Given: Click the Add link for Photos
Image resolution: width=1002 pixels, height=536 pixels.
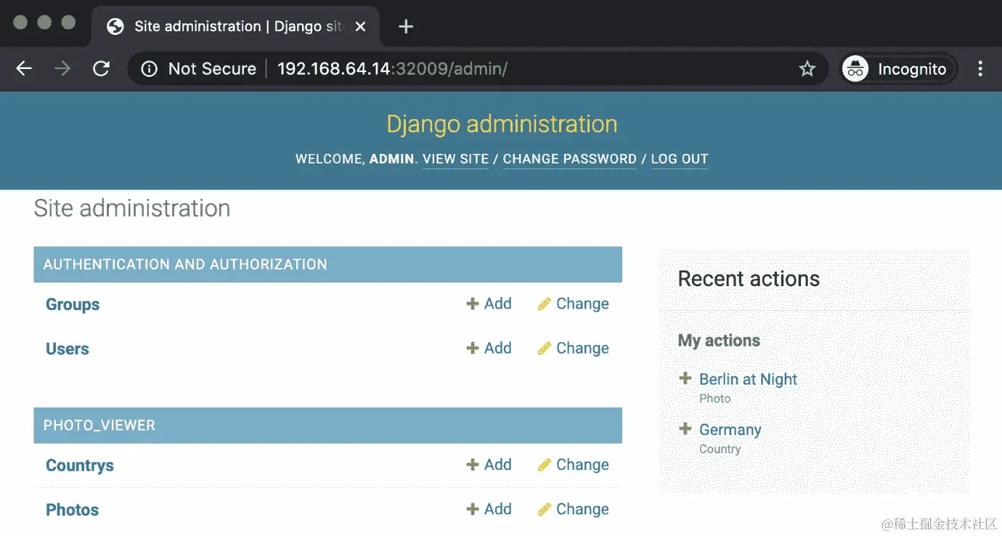Looking at the screenshot, I should click(489, 509).
